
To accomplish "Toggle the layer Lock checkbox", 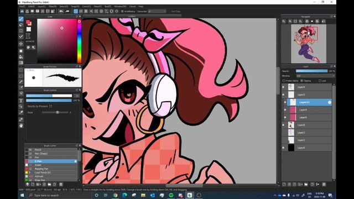I will pos(320,81).
